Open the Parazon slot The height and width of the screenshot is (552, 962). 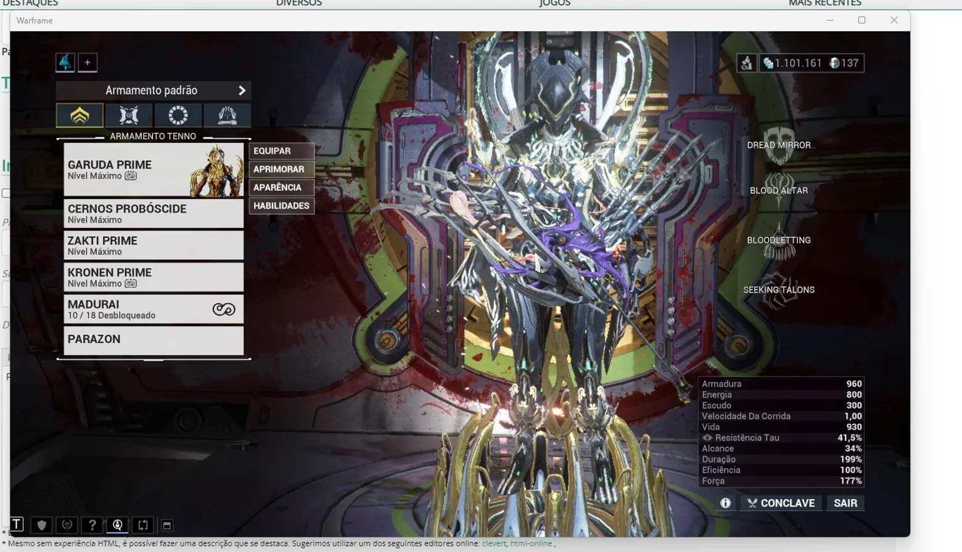pyautogui.click(x=154, y=341)
